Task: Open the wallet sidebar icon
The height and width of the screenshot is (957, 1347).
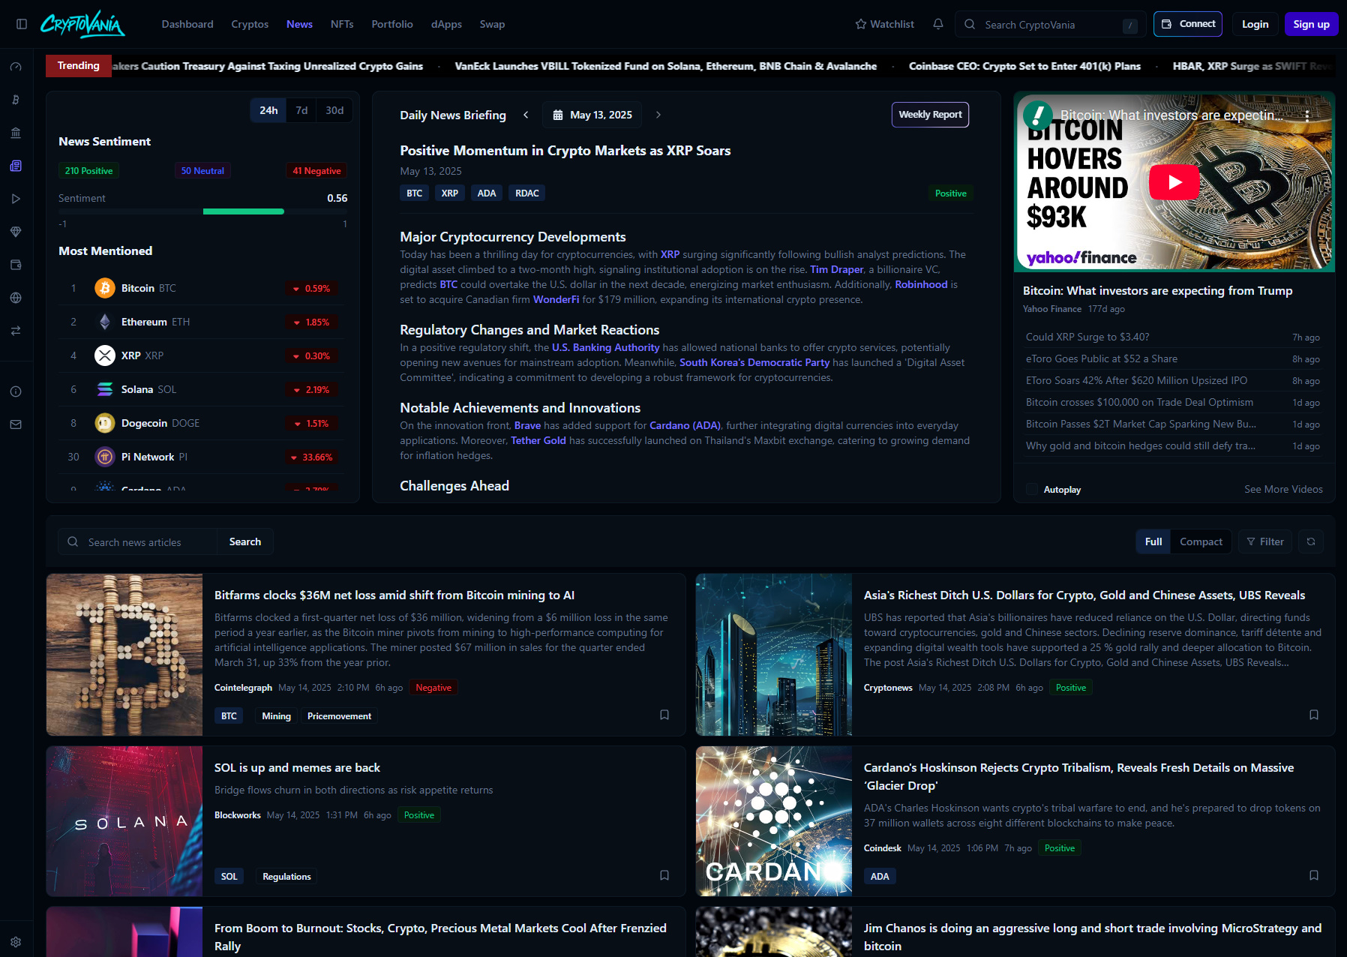Action: coord(16,265)
